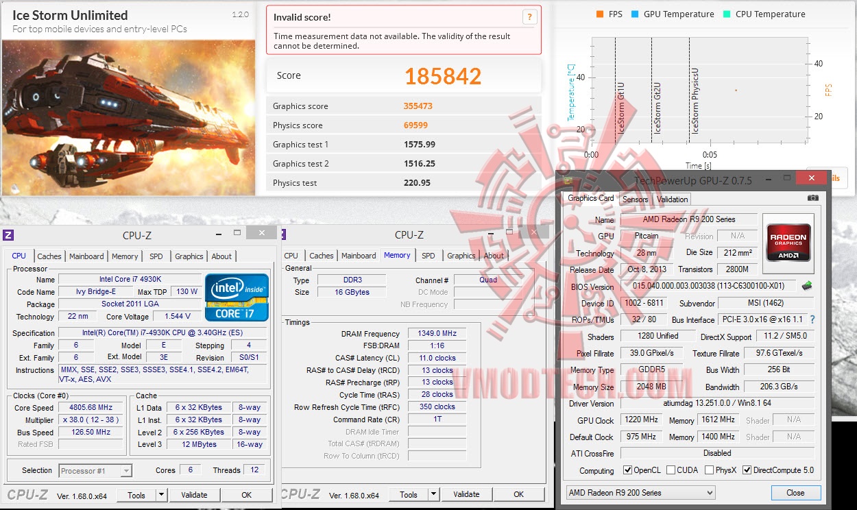Maximize the left CPU-Z processor window
Image resolution: width=857 pixels, height=510 pixels.
[237, 233]
